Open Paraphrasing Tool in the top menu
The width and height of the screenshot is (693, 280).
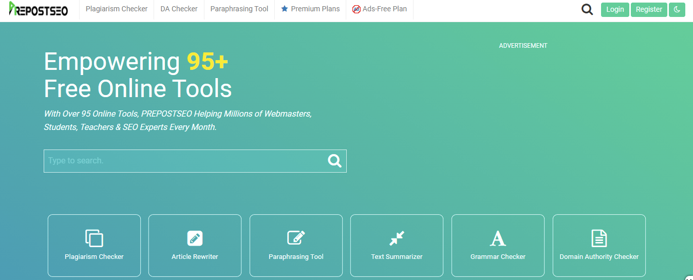[x=239, y=9]
